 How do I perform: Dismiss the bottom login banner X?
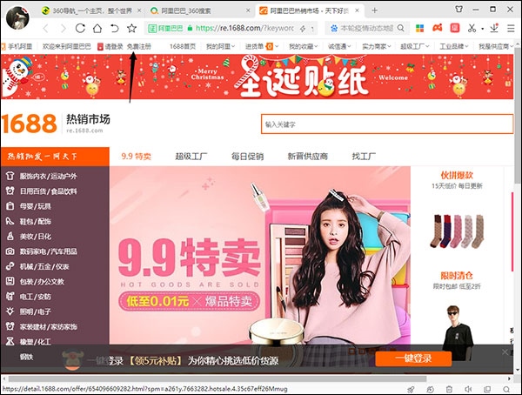pos(505,352)
